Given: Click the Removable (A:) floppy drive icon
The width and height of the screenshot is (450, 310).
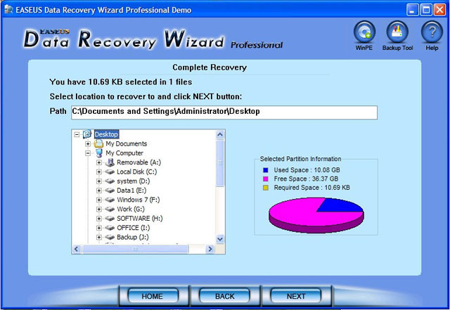Looking at the screenshot, I should (110, 162).
